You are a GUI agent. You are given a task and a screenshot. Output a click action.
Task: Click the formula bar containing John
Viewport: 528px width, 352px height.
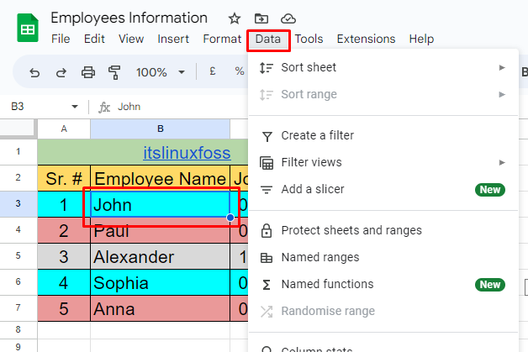coord(182,107)
